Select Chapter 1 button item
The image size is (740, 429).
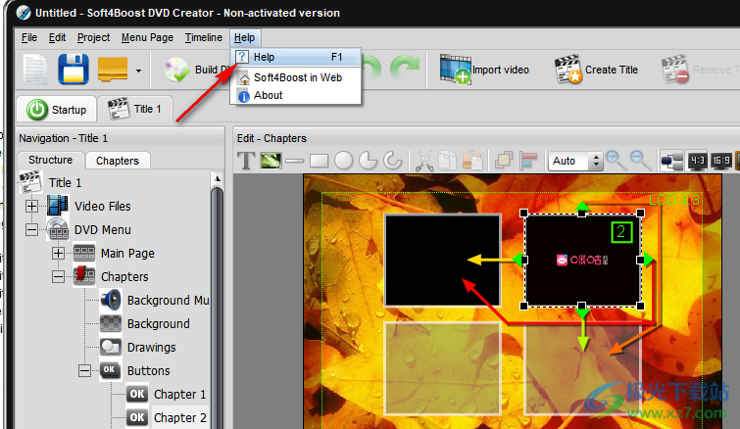point(179,395)
